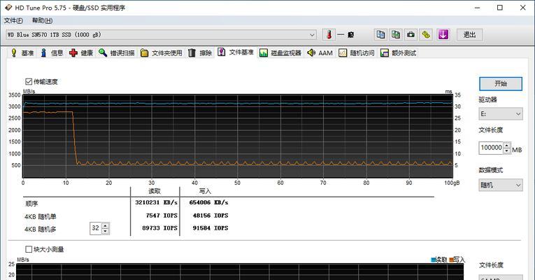Expand the 数据模式 随机 dropdown
The width and height of the screenshot is (535, 280).
coord(501,185)
